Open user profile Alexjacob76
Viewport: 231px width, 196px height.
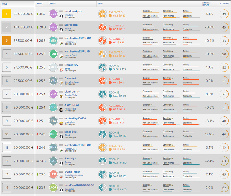pyautogui.click(x=70, y=109)
